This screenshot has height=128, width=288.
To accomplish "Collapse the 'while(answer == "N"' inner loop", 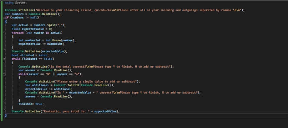I will (4, 74).
